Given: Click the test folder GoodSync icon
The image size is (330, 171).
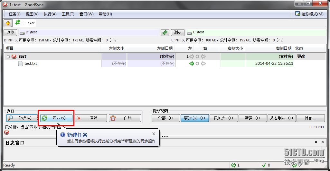Looking at the screenshot, I should [14, 56].
